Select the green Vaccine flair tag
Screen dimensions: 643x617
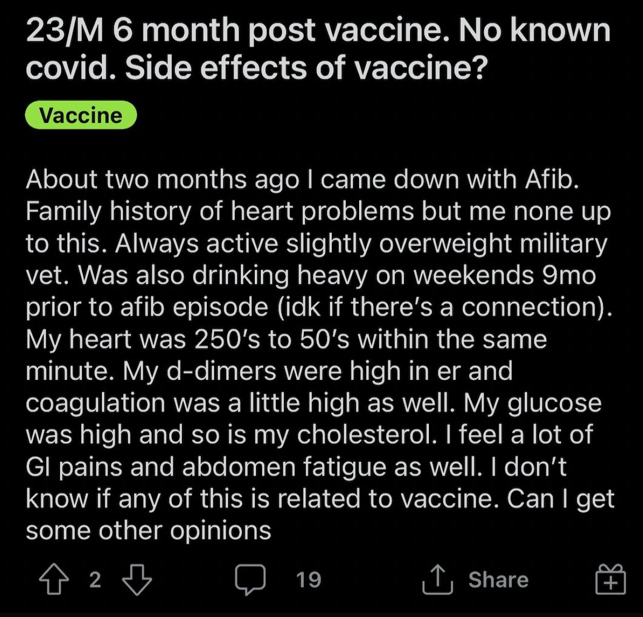point(81,115)
